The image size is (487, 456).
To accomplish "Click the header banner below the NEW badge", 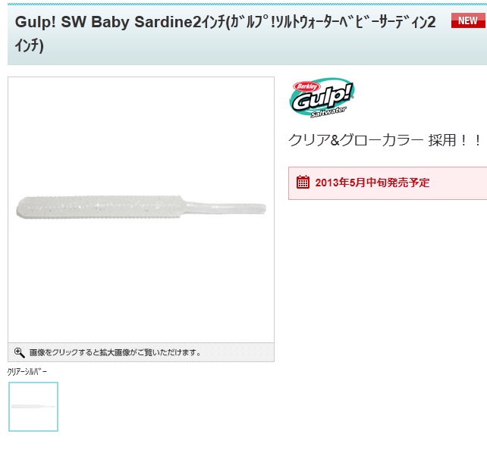I will pos(468,46).
